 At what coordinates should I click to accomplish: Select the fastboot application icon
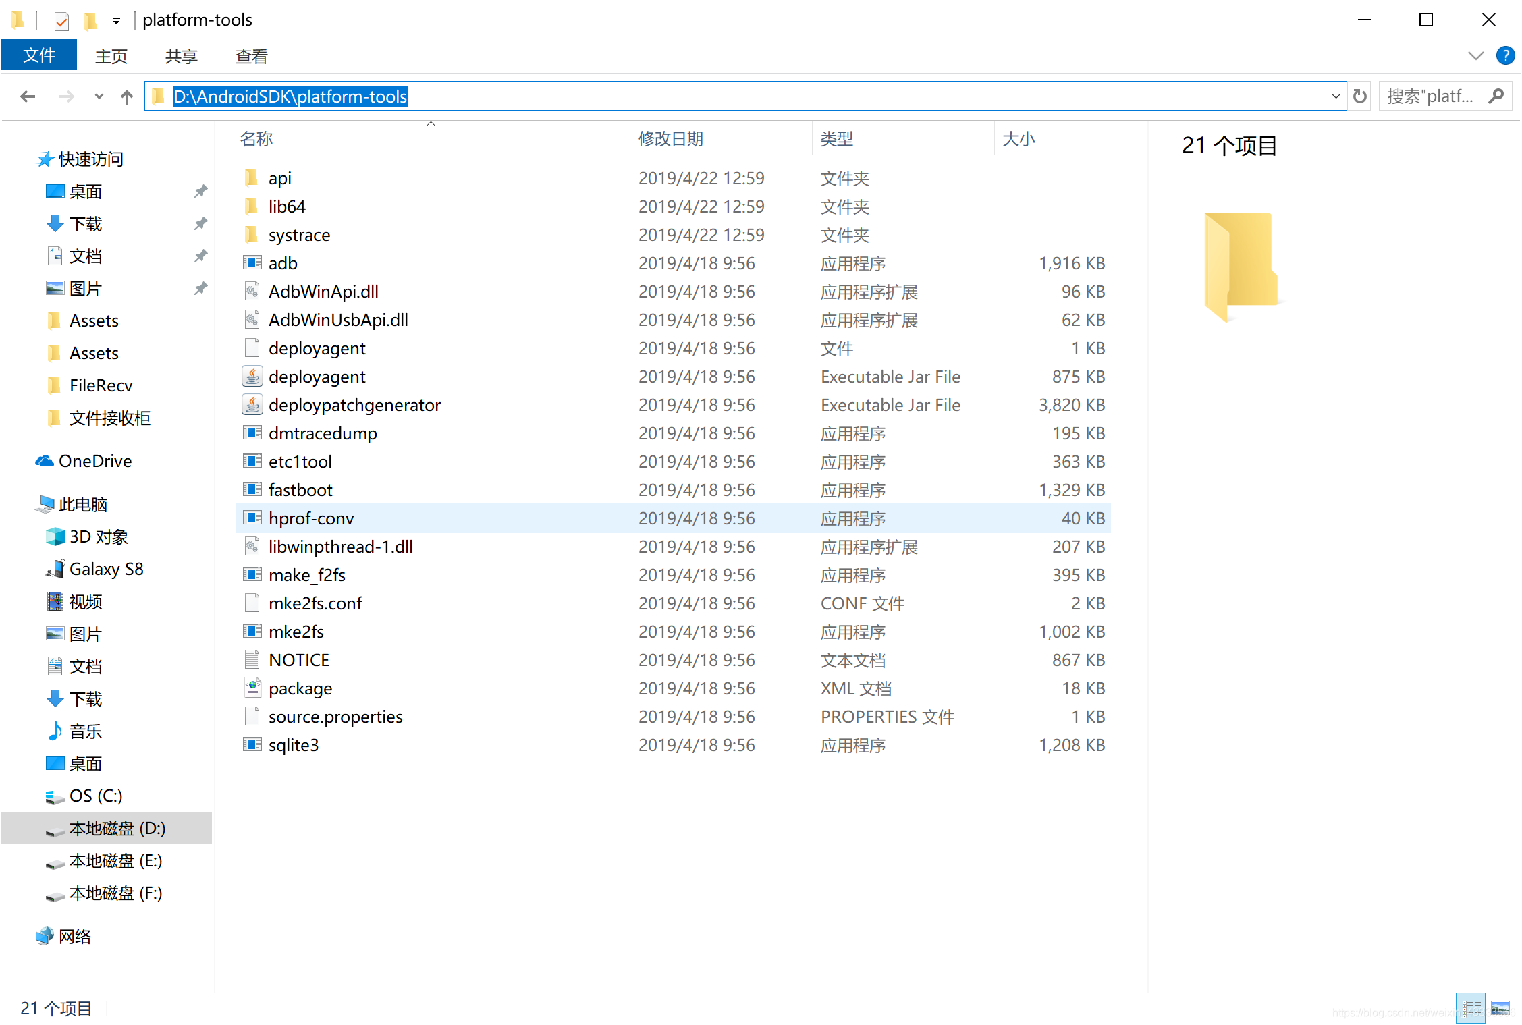(x=252, y=490)
